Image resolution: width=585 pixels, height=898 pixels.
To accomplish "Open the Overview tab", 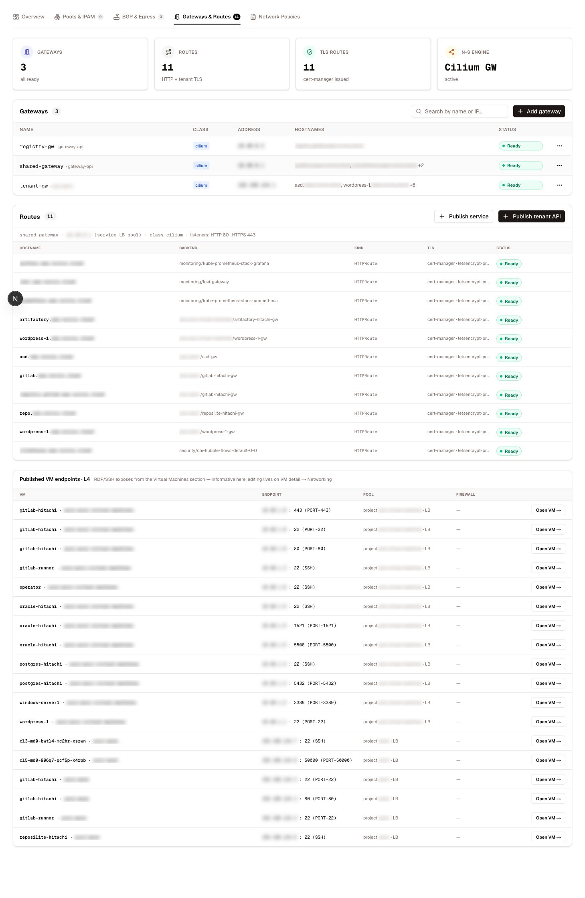I will (x=28, y=17).
